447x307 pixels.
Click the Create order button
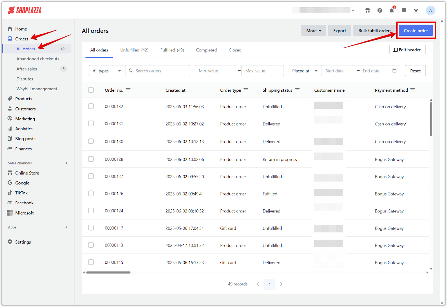coord(416,31)
